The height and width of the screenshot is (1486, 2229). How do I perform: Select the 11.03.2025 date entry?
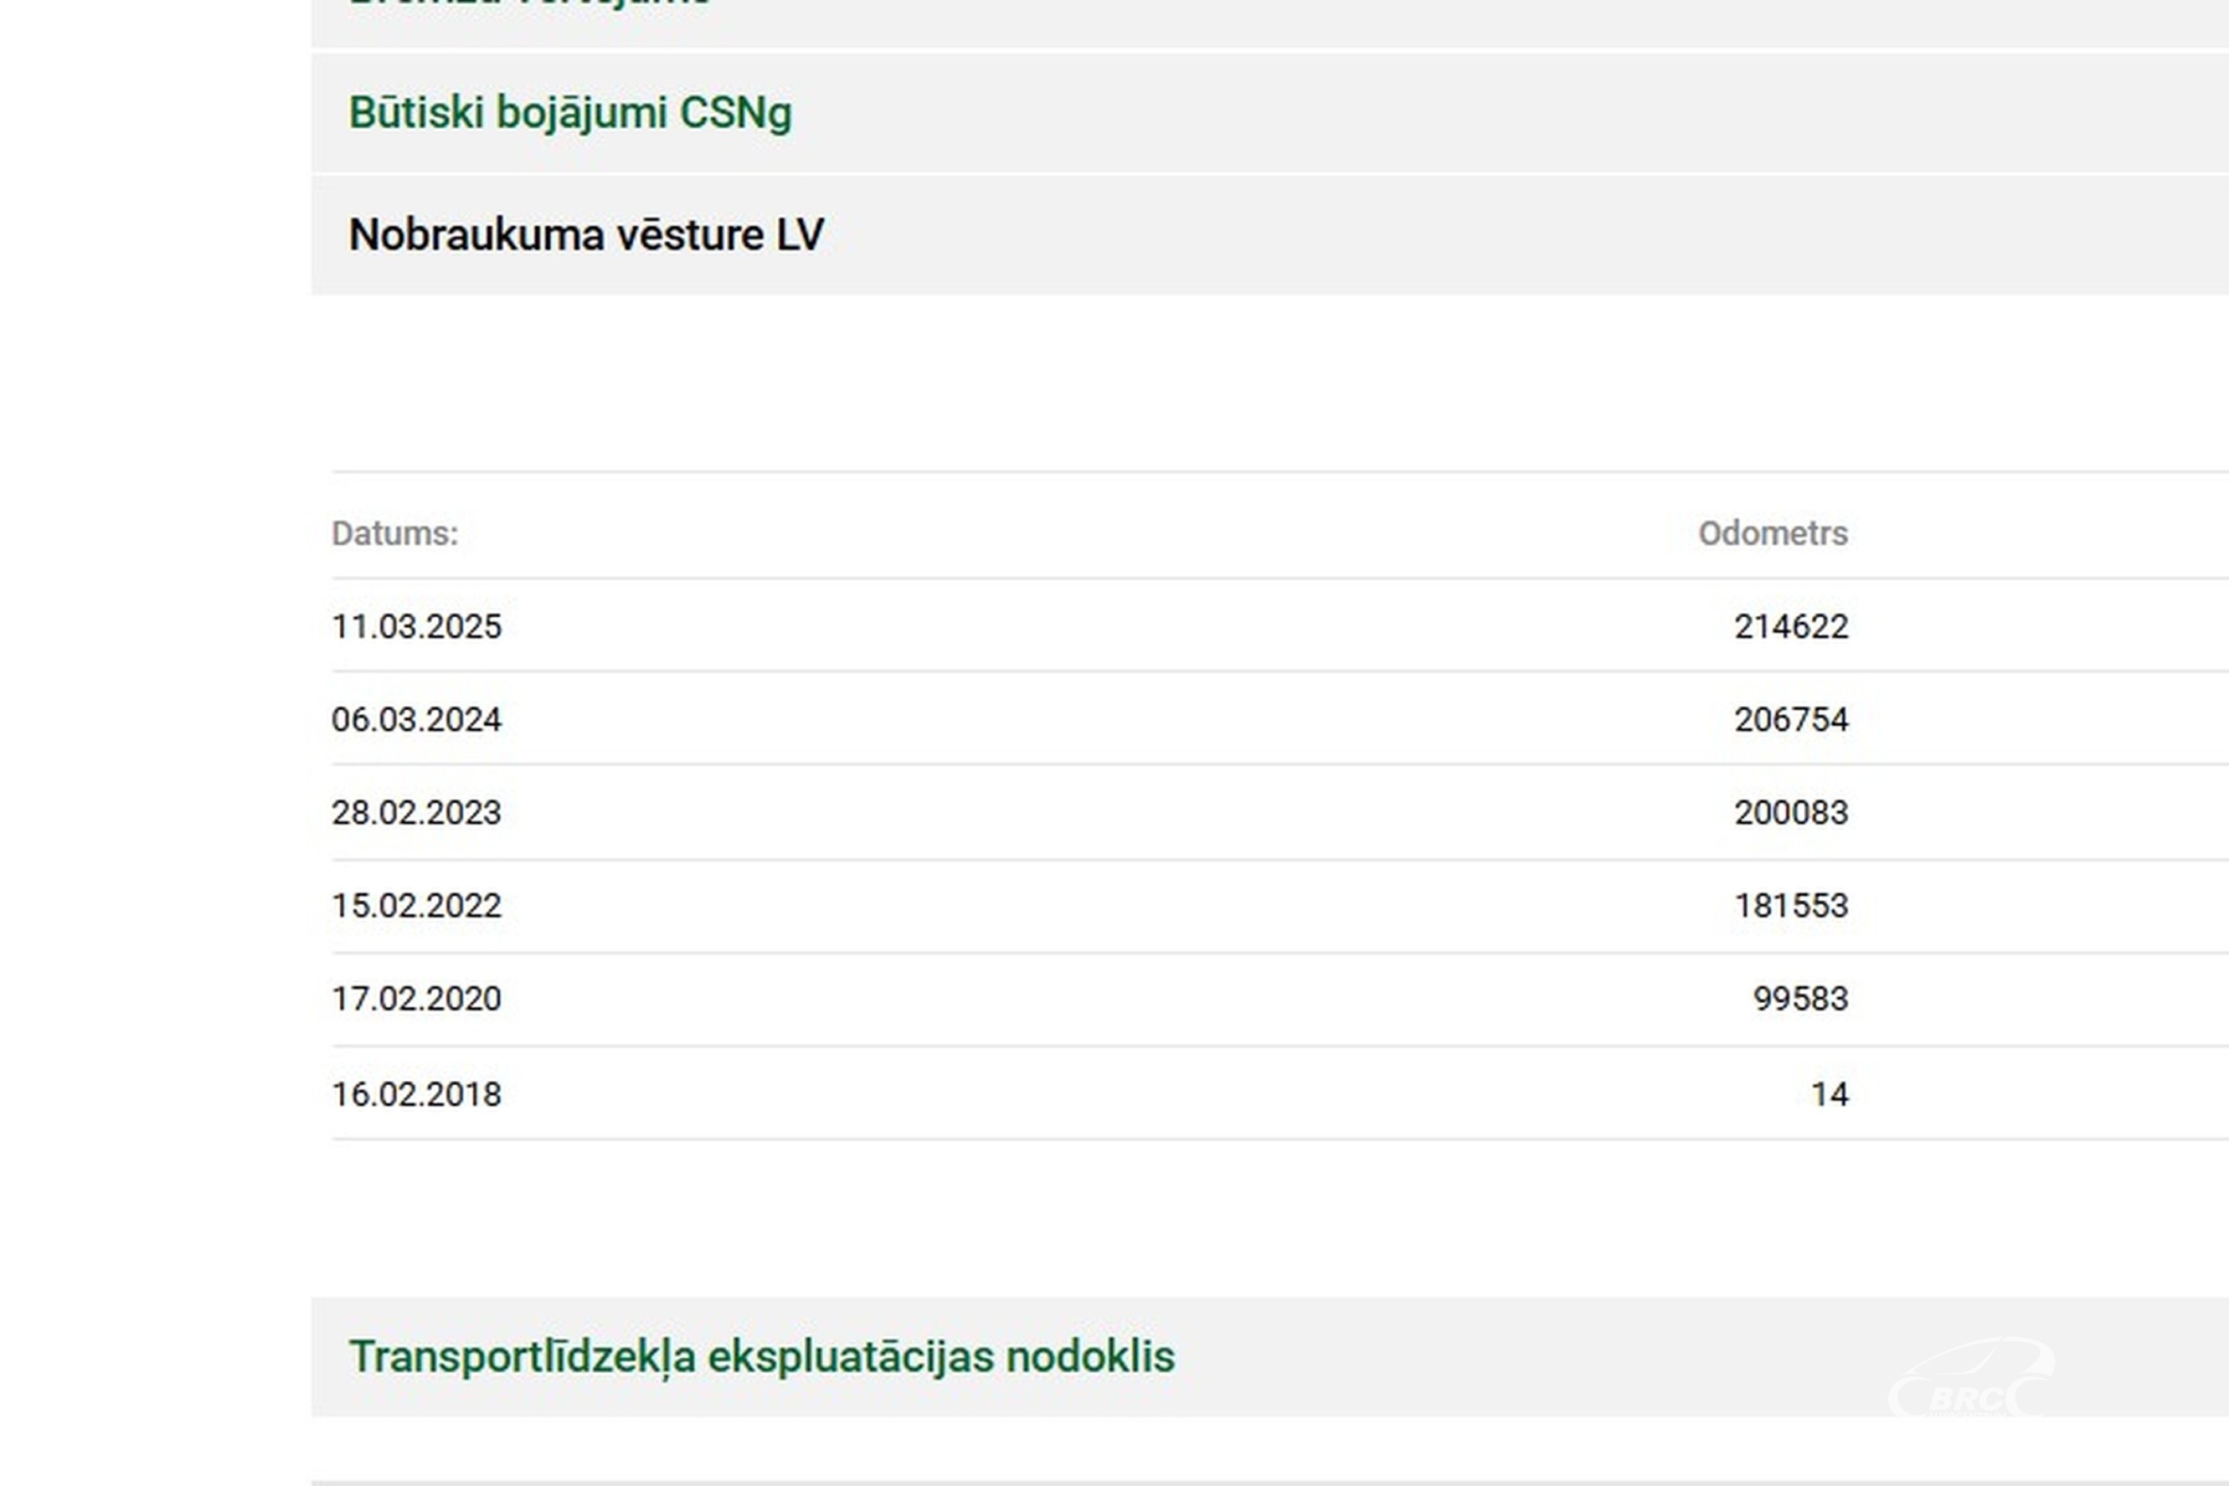tap(416, 626)
